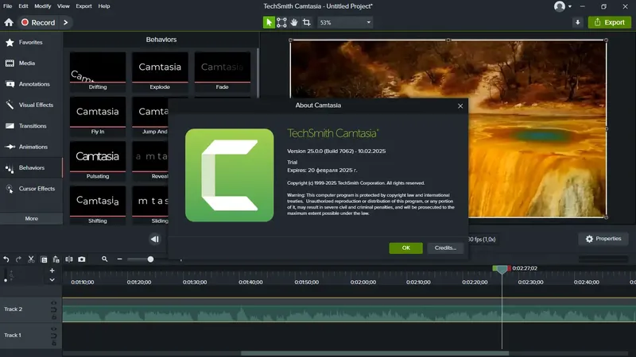636x357 pixels.
Task: Click the timeline magnifier zoom icon
Action: pos(105,259)
